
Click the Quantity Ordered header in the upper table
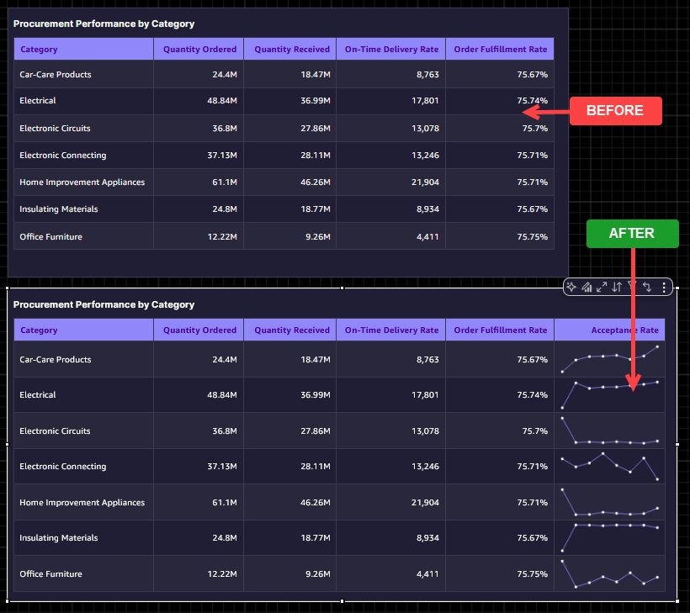pos(199,50)
